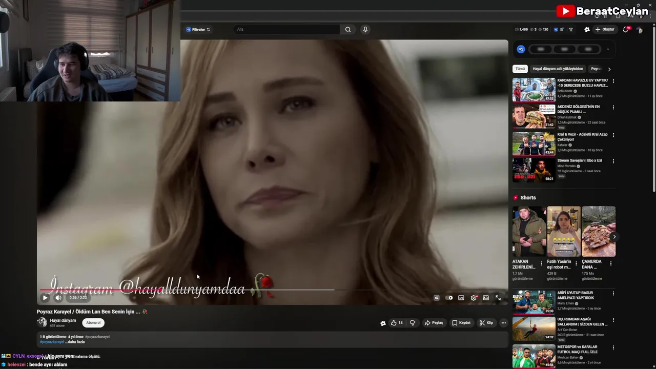Focus the Ara search field
This screenshot has width=656, height=369.
point(287,30)
